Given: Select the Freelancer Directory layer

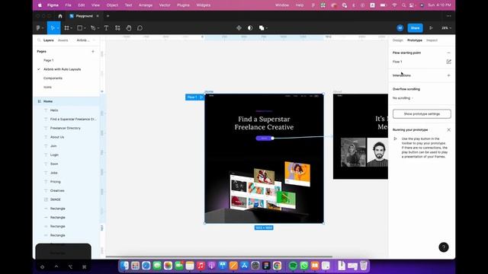Looking at the screenshot, I should coord(66,128).
